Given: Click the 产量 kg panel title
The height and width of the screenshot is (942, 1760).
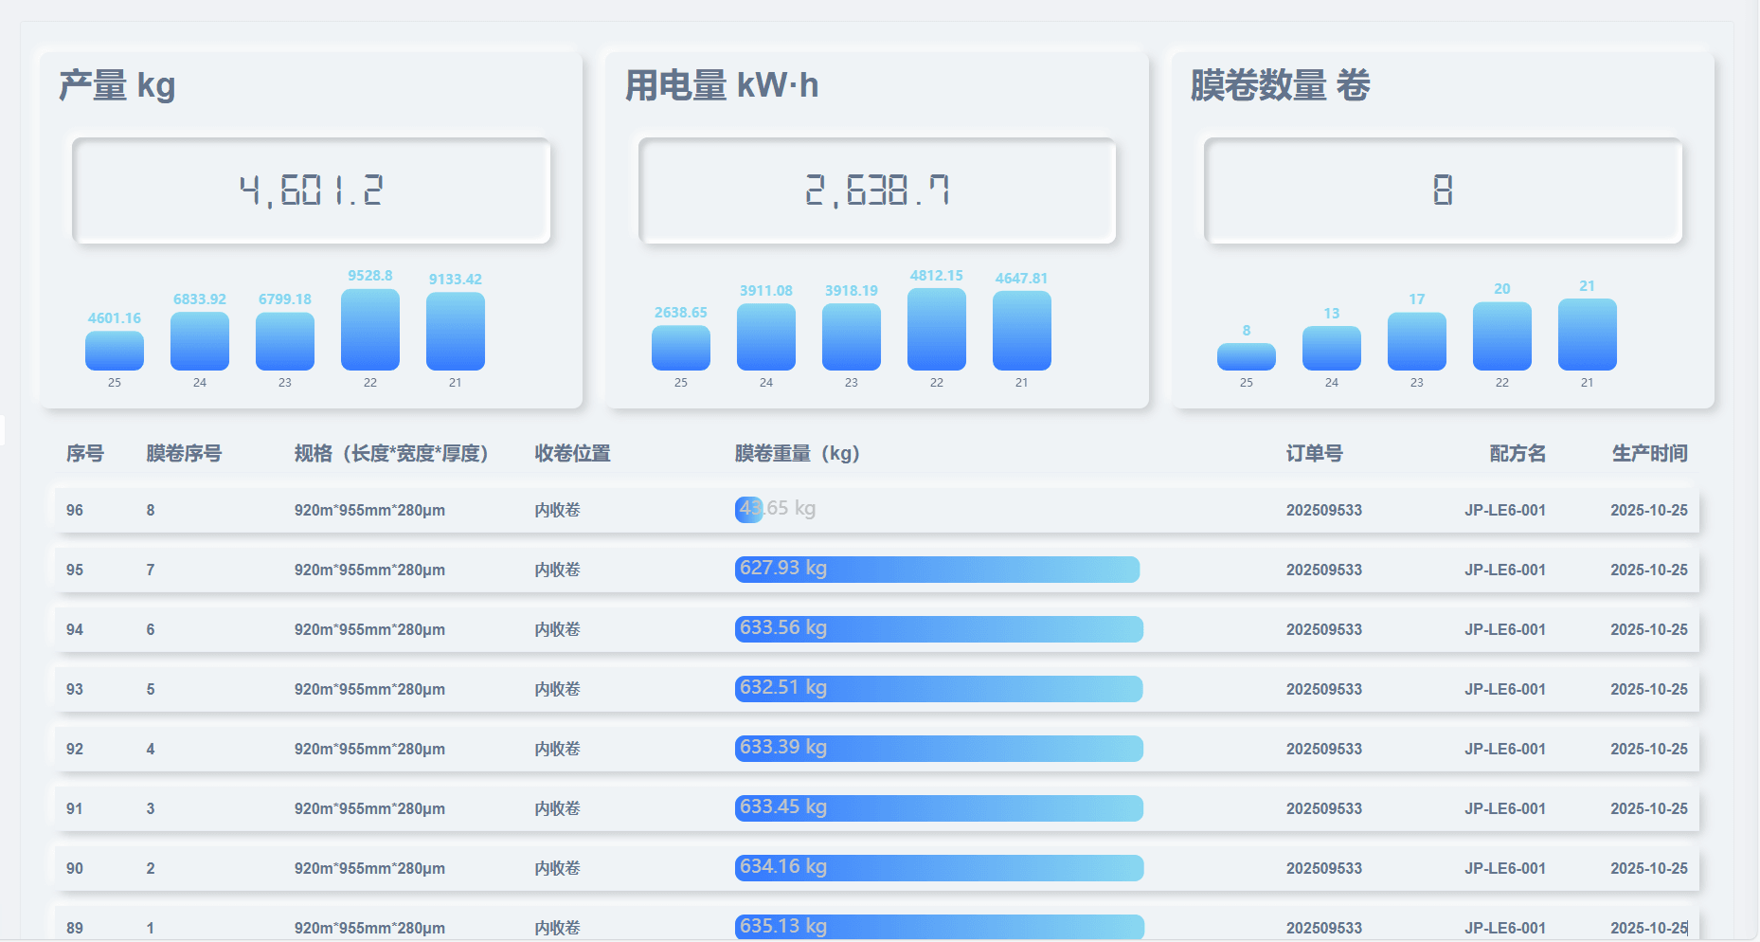Looking at the screenshot, I should pos(116,86).
